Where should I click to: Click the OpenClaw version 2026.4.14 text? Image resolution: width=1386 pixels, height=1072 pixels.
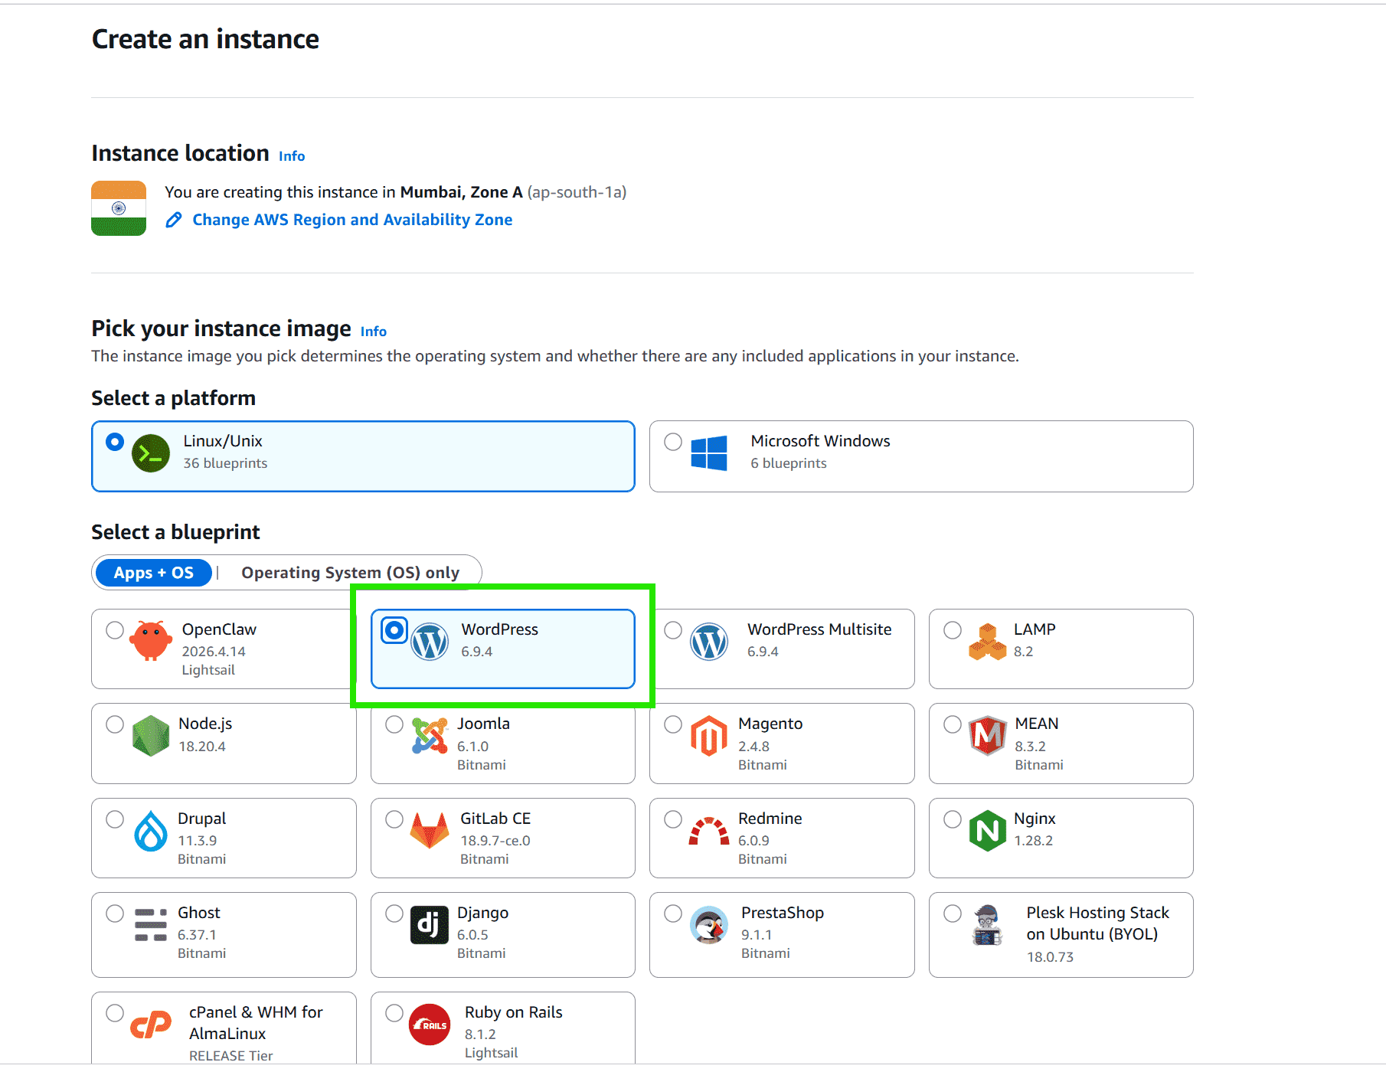coord(214,652)
